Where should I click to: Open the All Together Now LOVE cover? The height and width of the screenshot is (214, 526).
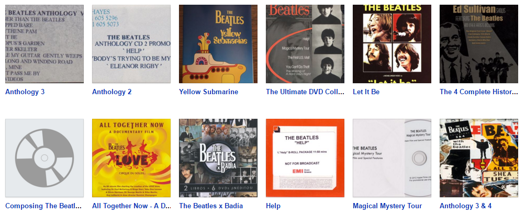tap(131, 158)
